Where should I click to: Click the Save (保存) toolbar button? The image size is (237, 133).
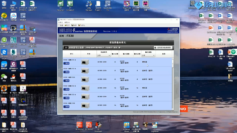click(x=74, y=25)
